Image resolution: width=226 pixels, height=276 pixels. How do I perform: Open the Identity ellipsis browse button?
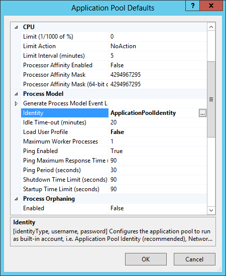pos(202,113)
